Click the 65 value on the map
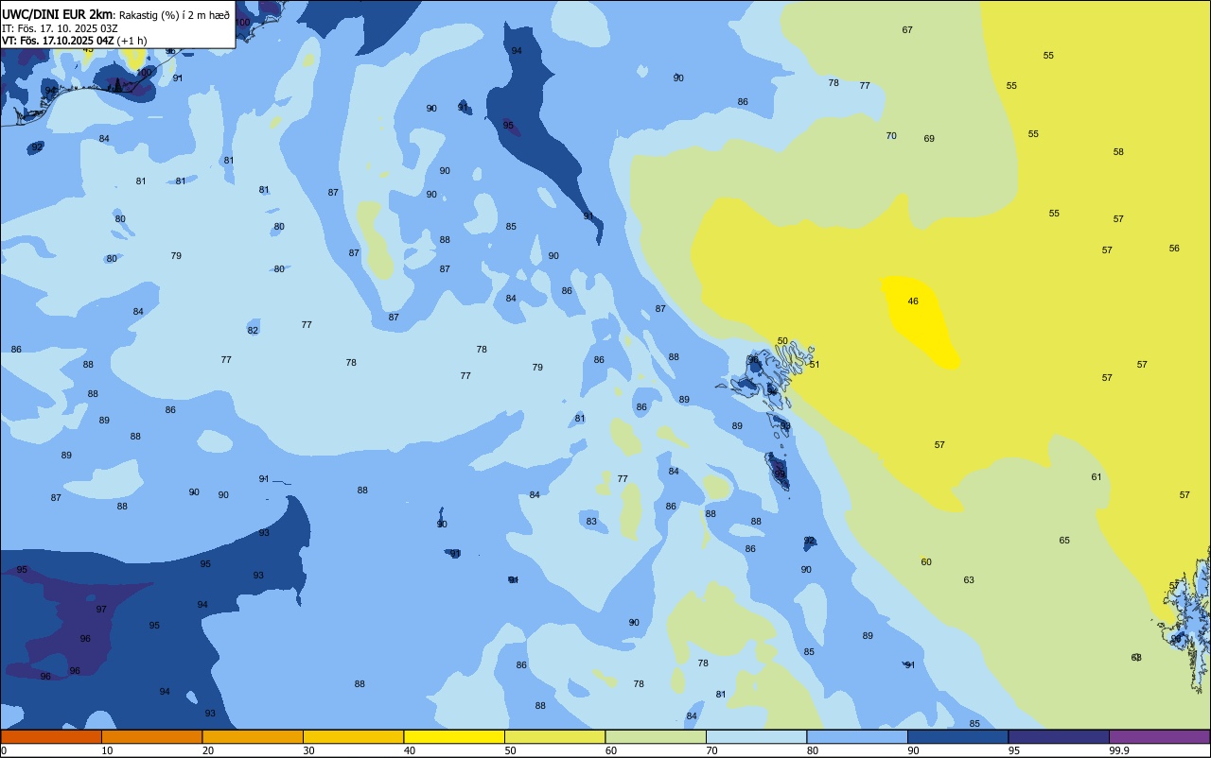1211x758 pixels. tap(1064, 541)
